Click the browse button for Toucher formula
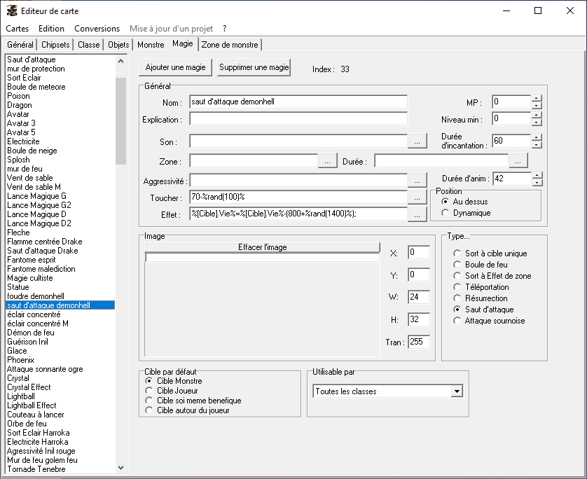 click(x=417, y=197)
